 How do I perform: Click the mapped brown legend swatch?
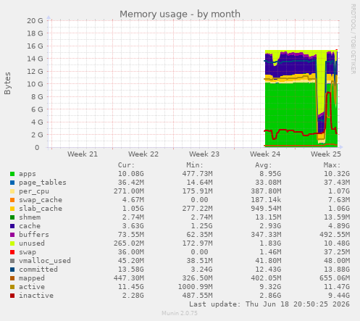(x=12, y=278)
